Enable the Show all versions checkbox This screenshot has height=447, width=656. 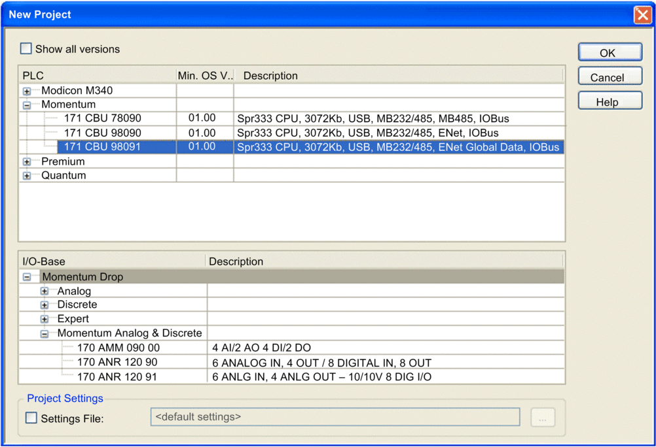[26, 49]
